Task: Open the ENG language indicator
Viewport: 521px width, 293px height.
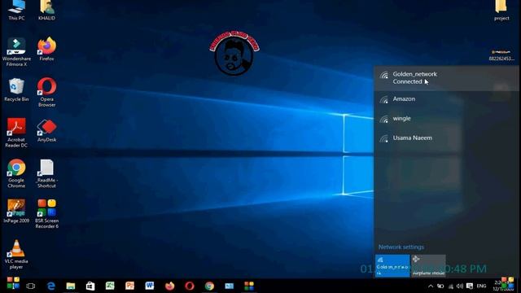Action: 481,286
